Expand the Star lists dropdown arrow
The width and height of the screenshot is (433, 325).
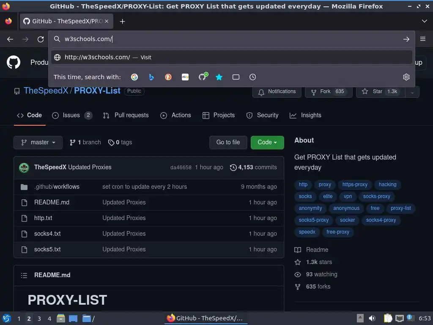click(412, 92)
